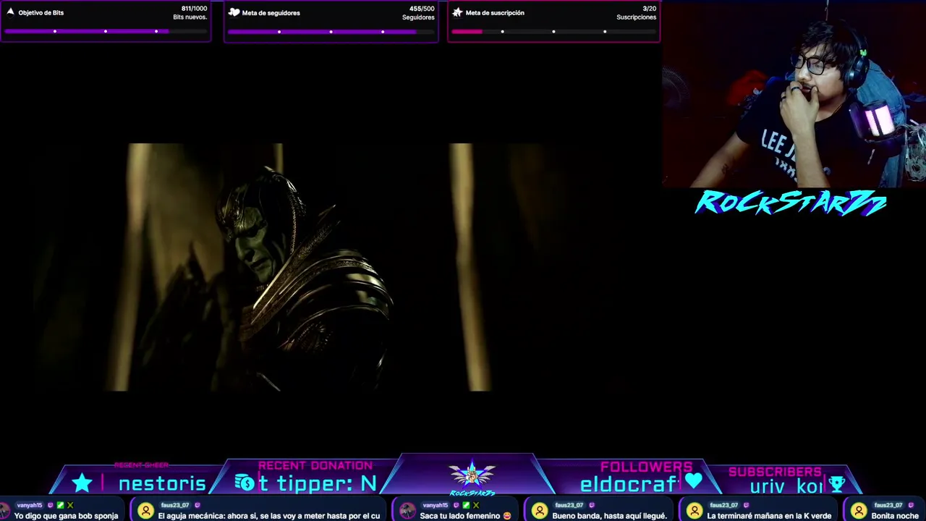
Task: Click chat message 'Yo digo que gana bob sponja'
Action: (x=66, y=516)
